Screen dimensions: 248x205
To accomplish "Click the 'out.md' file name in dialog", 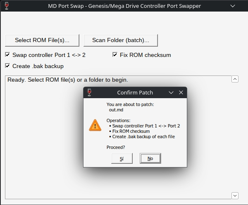I will click(116, 110).
